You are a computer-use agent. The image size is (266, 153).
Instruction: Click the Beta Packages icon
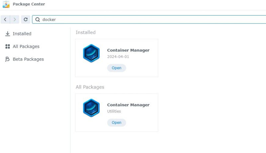coord(7,59)
